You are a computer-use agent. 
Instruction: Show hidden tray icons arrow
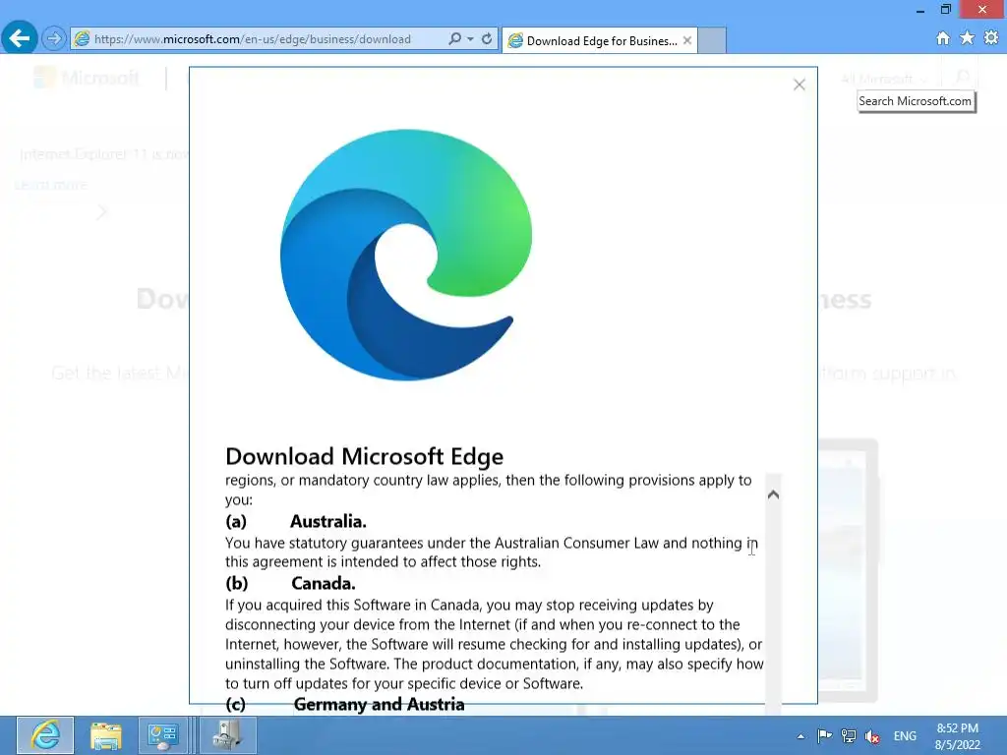point(800,736)
